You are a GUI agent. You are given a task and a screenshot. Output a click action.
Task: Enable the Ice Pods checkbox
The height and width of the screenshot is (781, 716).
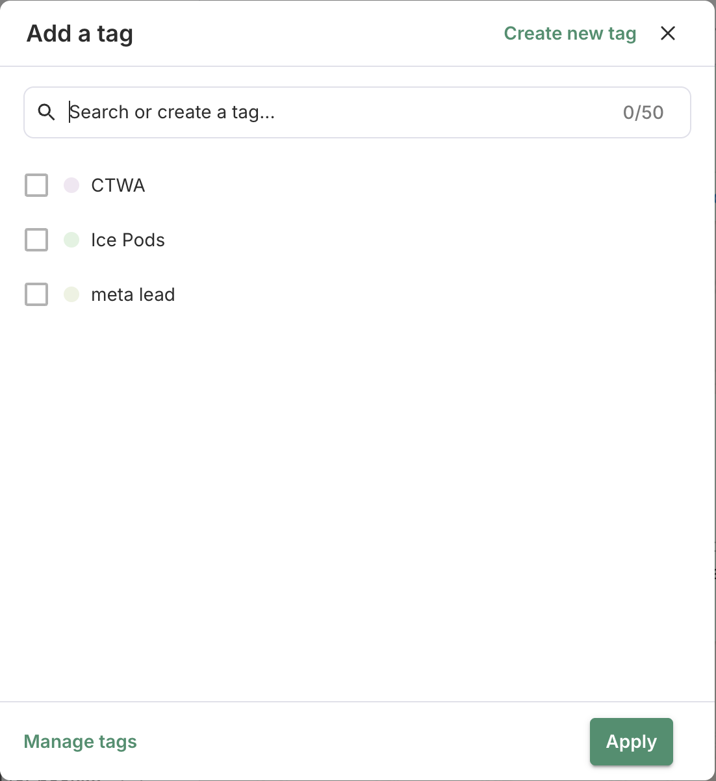pos(36,240)
